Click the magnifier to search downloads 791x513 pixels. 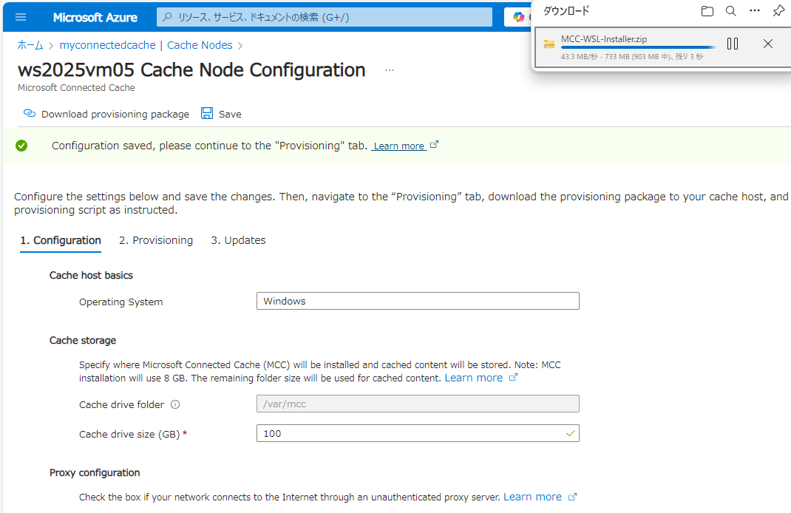pos(731,11)
